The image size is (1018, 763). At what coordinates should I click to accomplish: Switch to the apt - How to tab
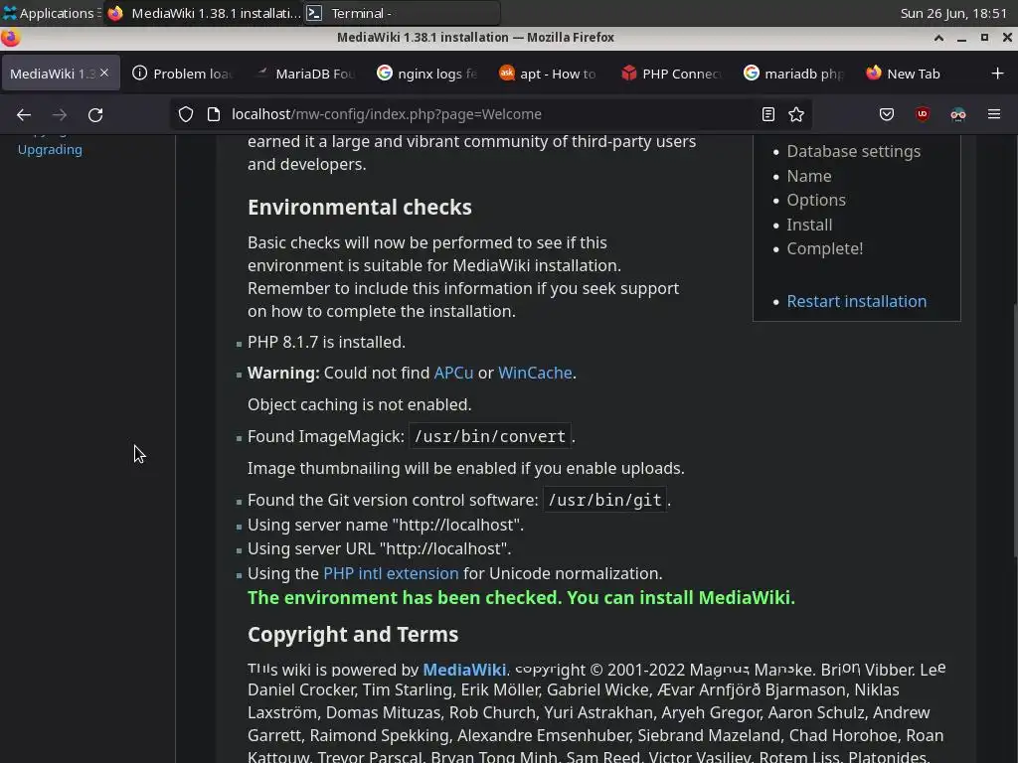[549, 74]
